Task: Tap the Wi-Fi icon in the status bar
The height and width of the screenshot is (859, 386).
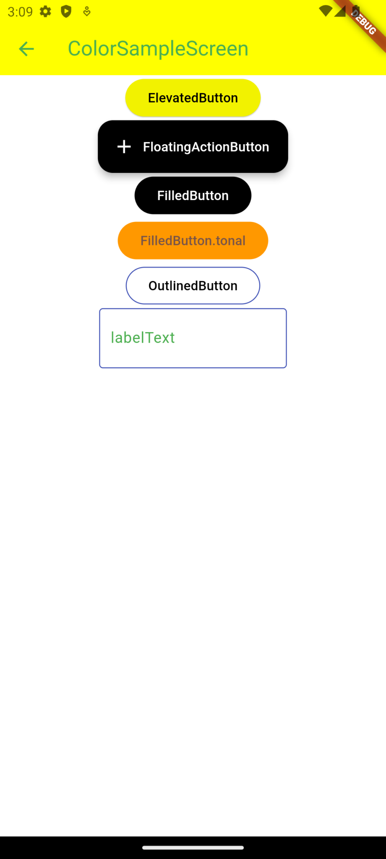Action: point(326,12)
